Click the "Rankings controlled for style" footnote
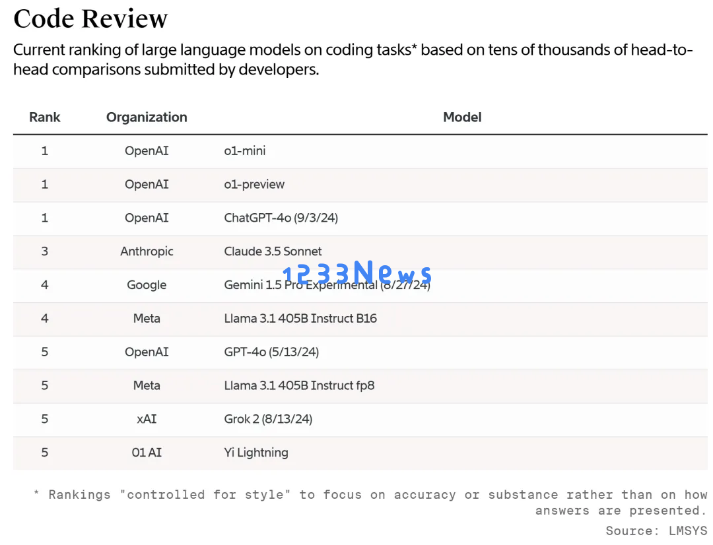Viewport: 713px width, 545px height. point(370,503)
